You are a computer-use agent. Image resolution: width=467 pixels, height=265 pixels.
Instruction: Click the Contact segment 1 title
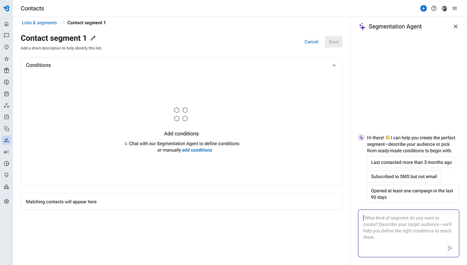coord(53,38)
